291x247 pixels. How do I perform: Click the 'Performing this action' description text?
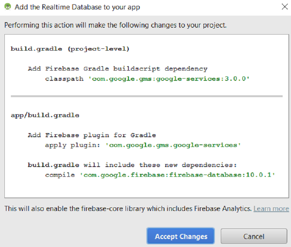115,25
